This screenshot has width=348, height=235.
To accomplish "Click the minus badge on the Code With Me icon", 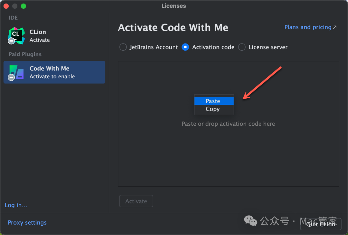I will tap(11, 77).
